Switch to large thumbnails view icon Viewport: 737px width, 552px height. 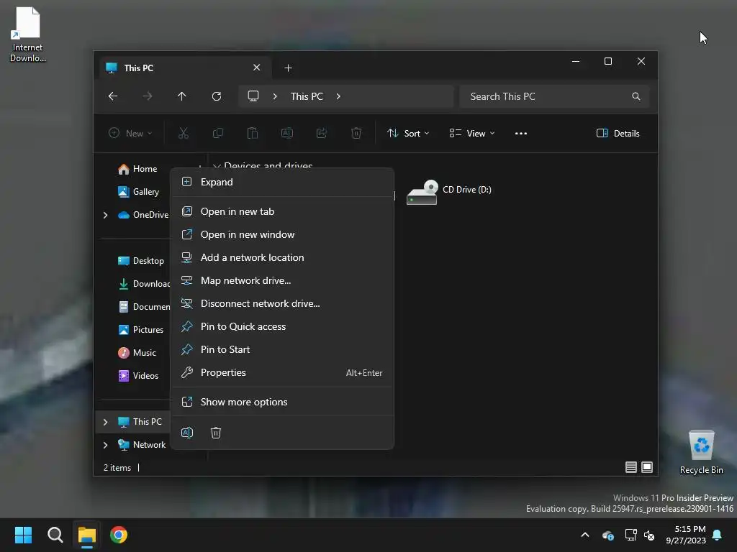pos(647,467)
